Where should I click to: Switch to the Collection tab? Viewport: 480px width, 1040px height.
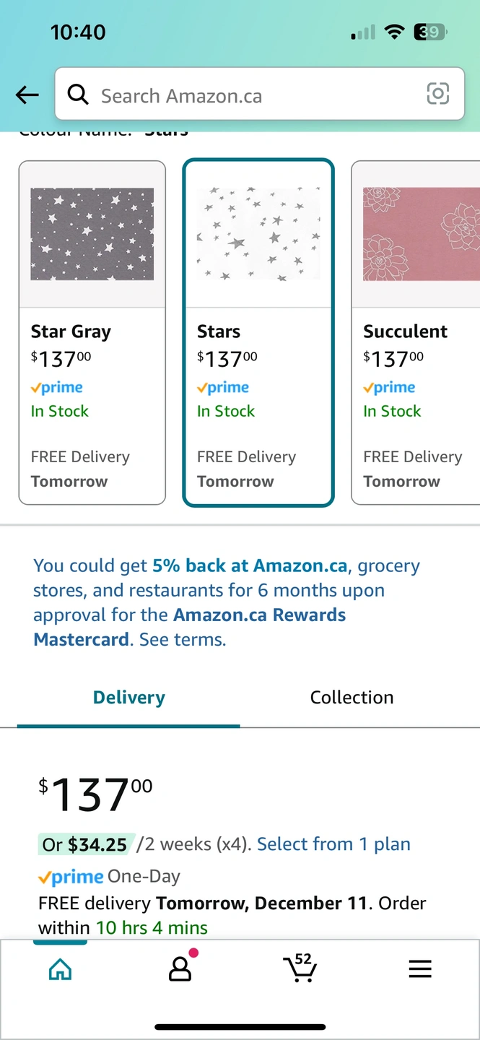point(352,698)
